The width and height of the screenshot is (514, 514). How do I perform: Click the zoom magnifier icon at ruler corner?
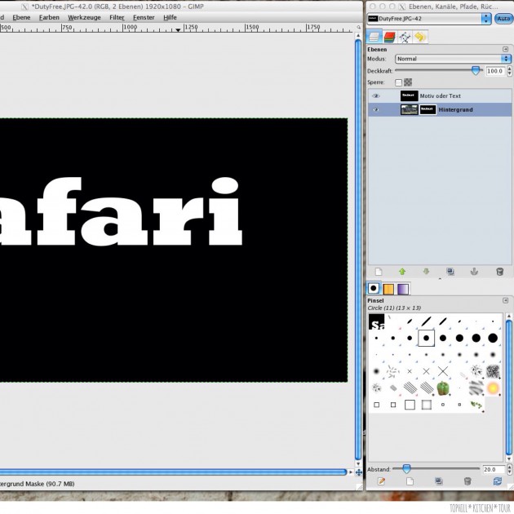click(x=359, y=27)
